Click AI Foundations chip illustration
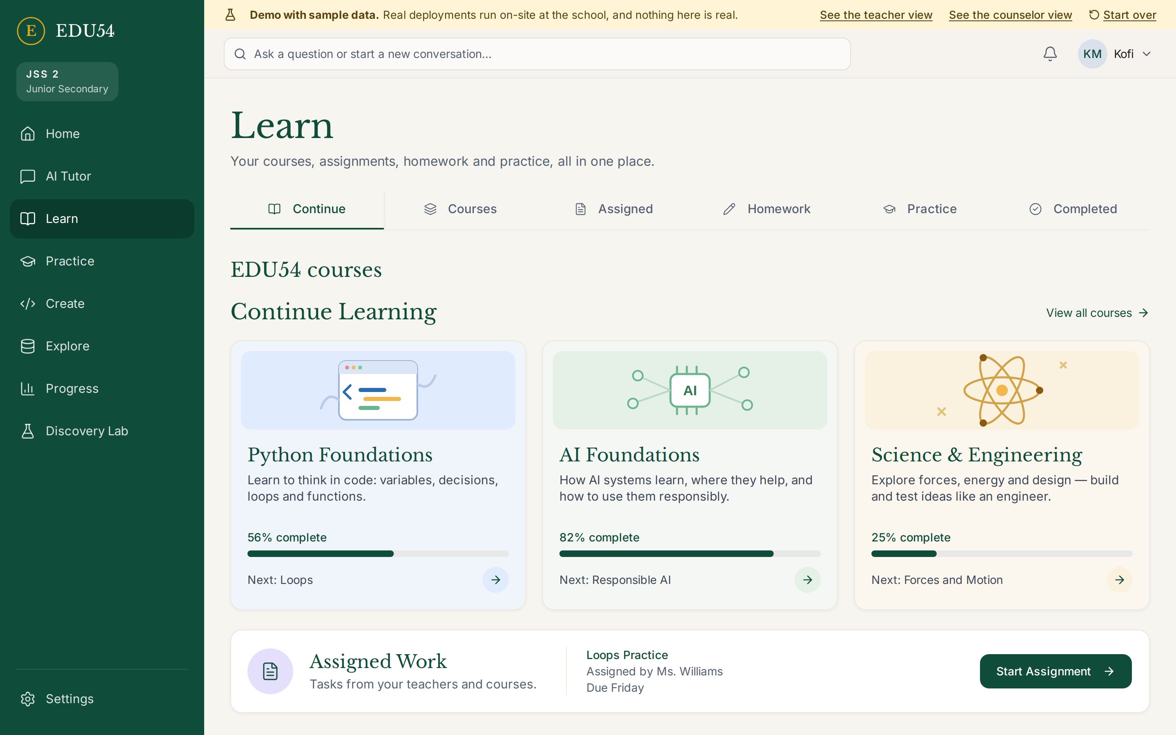Image resolution: width=1176 pixels, height=735 pixels. (x=690, y=390)
